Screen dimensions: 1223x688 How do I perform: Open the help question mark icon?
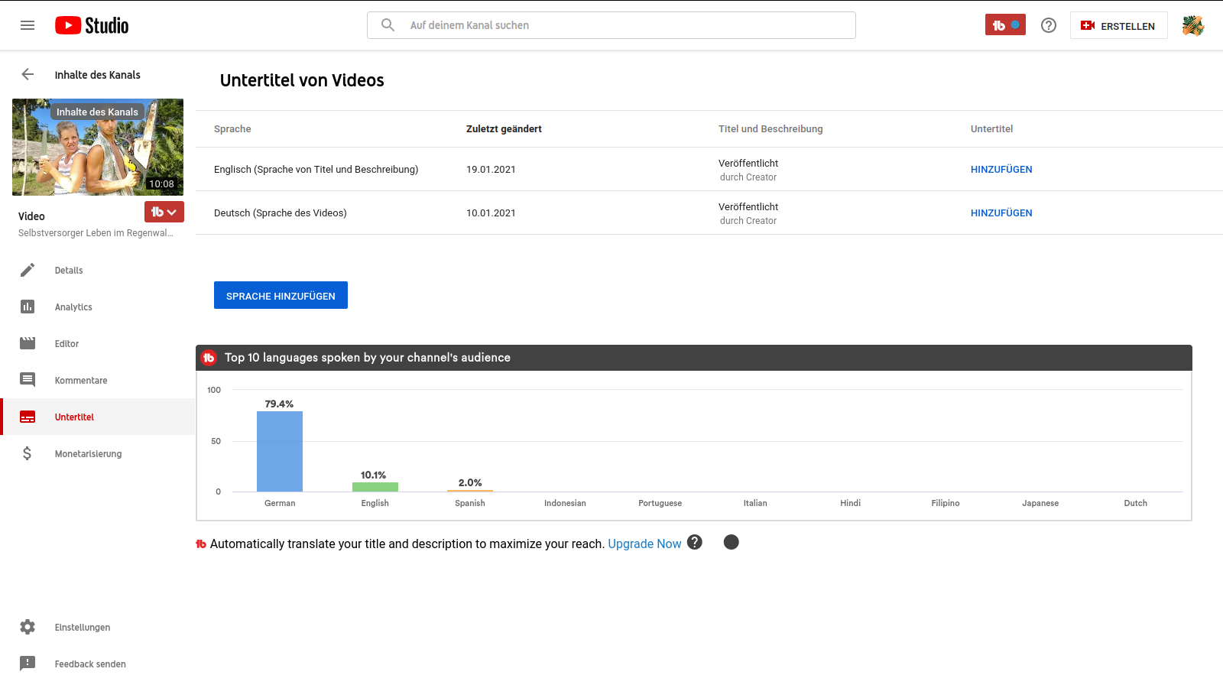(1049, 25)
